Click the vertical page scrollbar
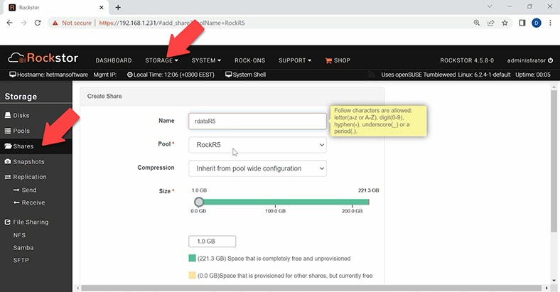 click(554, 161)
